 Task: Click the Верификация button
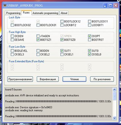[x=48, y=79]
